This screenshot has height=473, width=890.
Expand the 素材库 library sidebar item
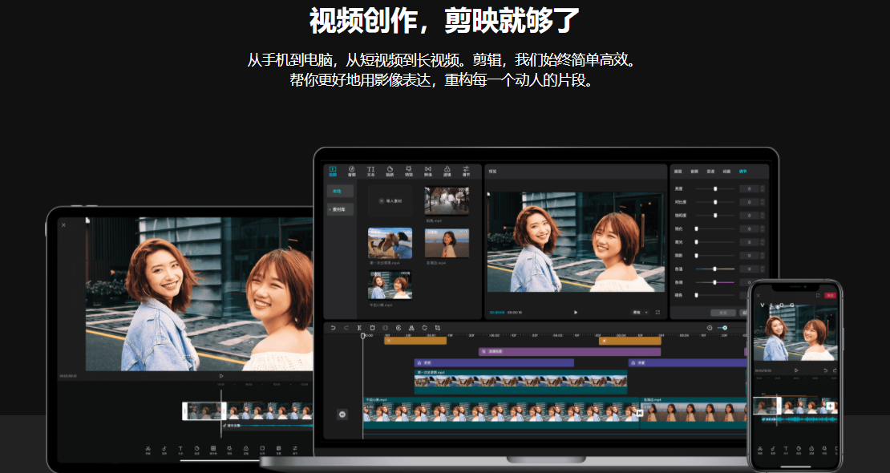tap(340, 209)
